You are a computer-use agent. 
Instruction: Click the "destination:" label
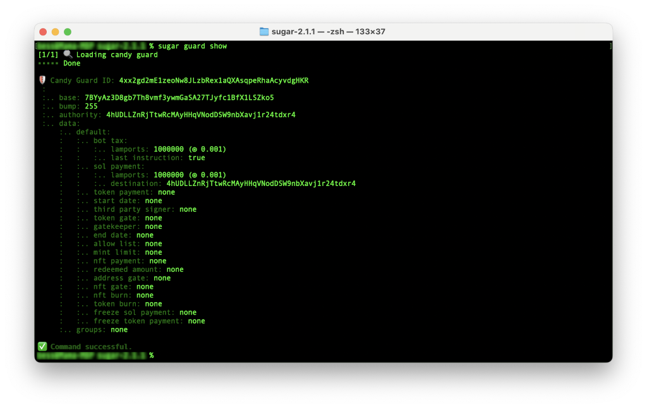136,184
